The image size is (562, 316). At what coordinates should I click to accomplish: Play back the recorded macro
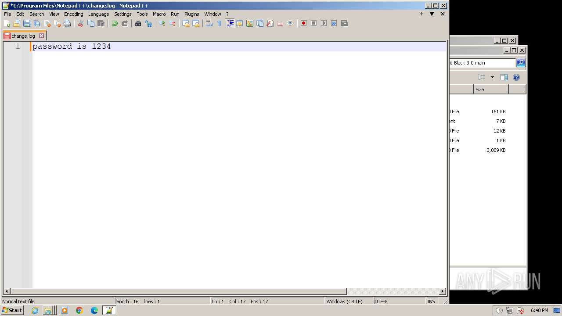coord(324,23)
